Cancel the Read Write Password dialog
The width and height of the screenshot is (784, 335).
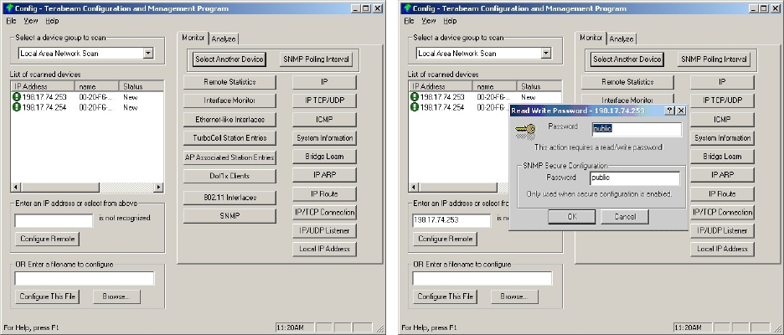tap(625, 217)
